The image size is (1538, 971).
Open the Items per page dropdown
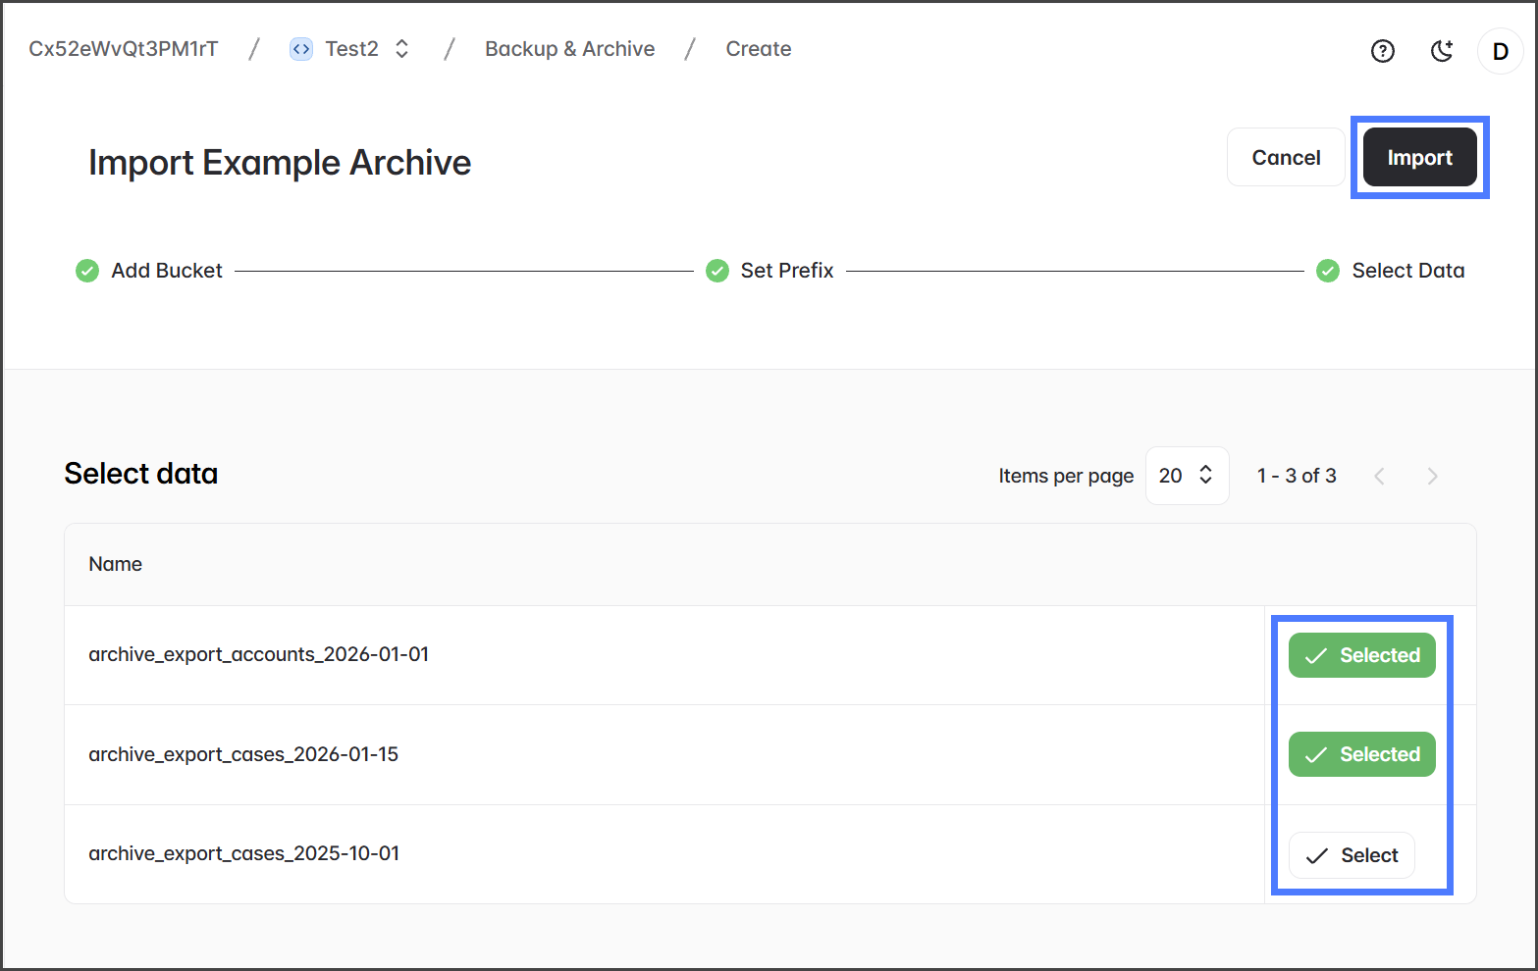pyautogui.click(x=1187, y=476)
